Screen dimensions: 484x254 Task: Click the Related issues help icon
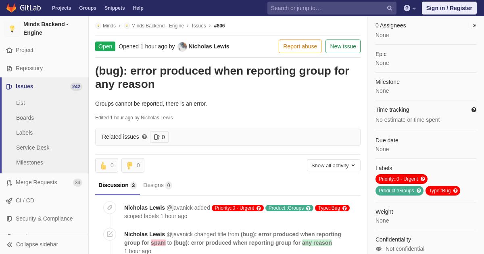[x=144, y=137]
